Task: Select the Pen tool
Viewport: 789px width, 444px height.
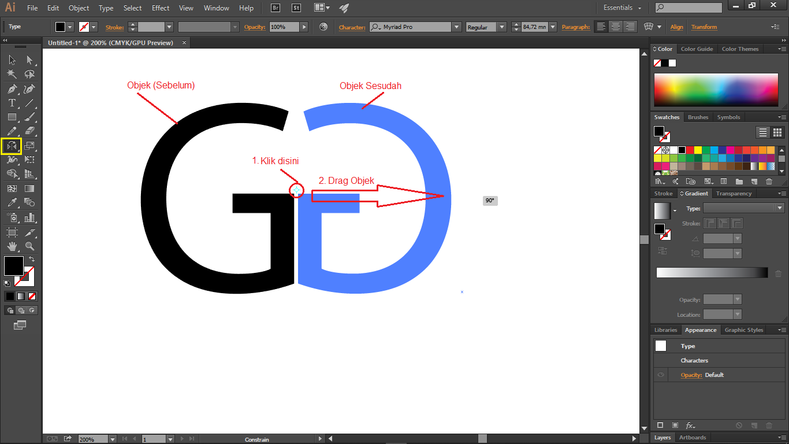Action: [12, 88]
